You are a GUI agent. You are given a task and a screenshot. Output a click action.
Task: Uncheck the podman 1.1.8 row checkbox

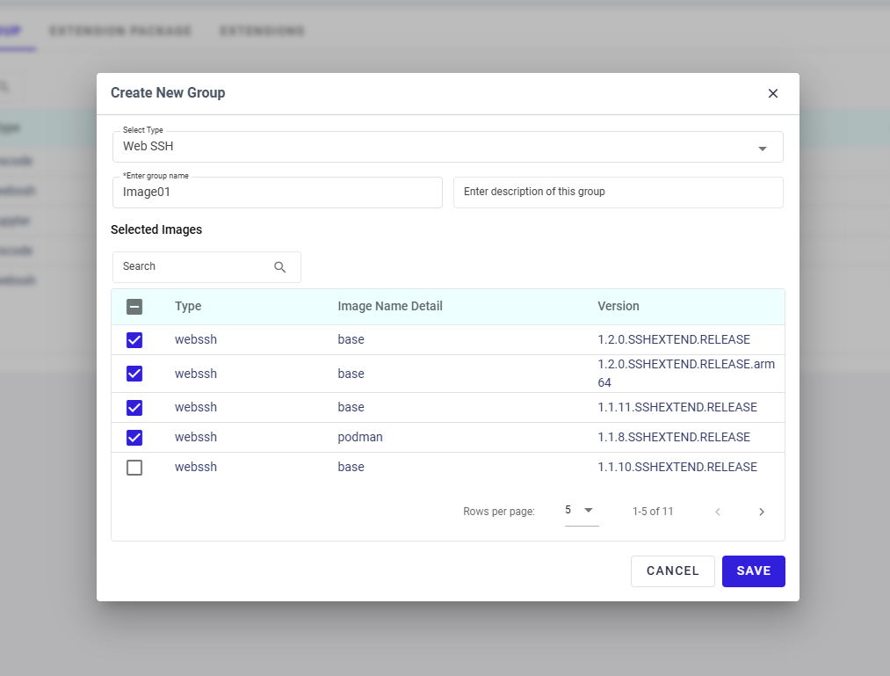[134, 438]
